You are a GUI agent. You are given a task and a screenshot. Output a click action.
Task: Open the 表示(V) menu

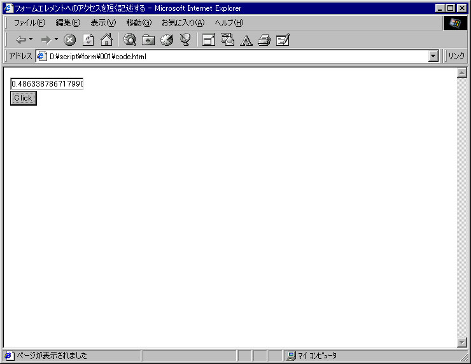click(103, 23)
